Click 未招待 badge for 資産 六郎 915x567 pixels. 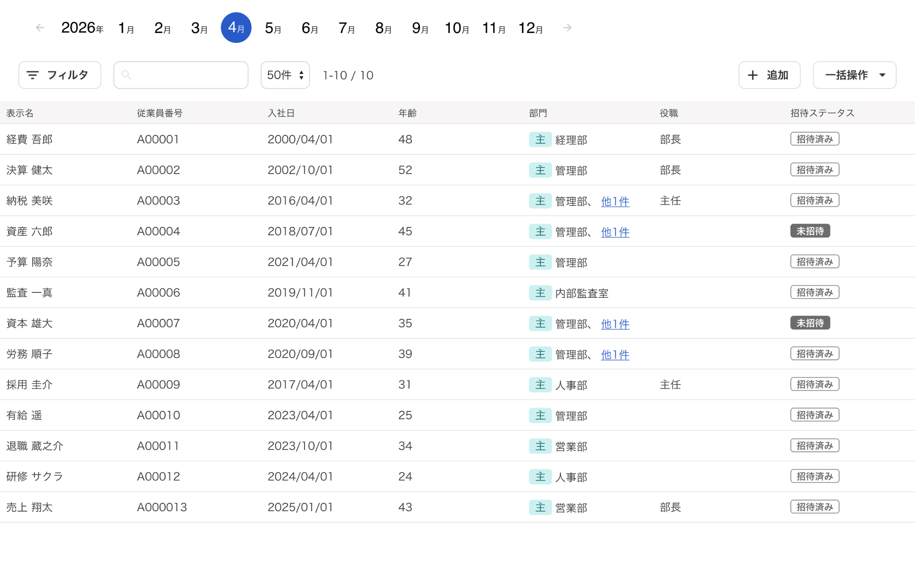coord(810,231)
